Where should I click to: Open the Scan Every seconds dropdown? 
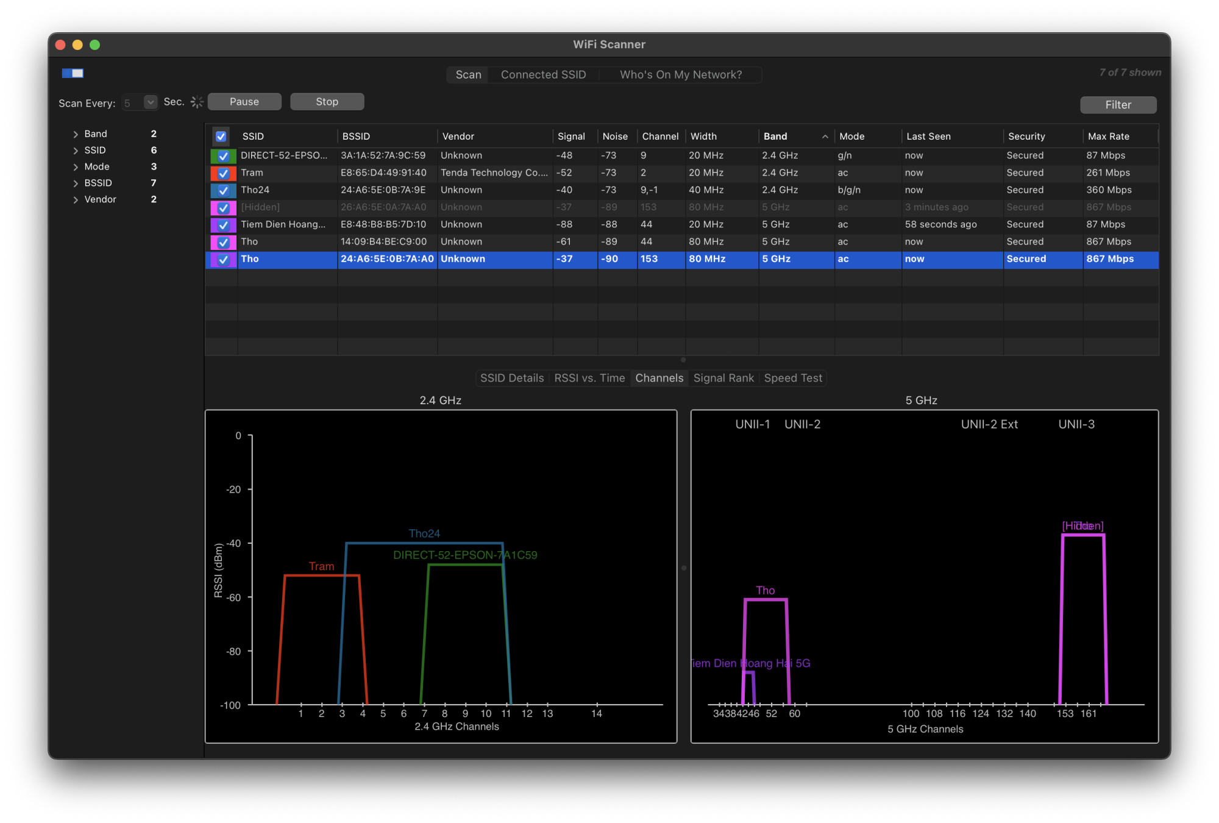[x=150, y=102]
